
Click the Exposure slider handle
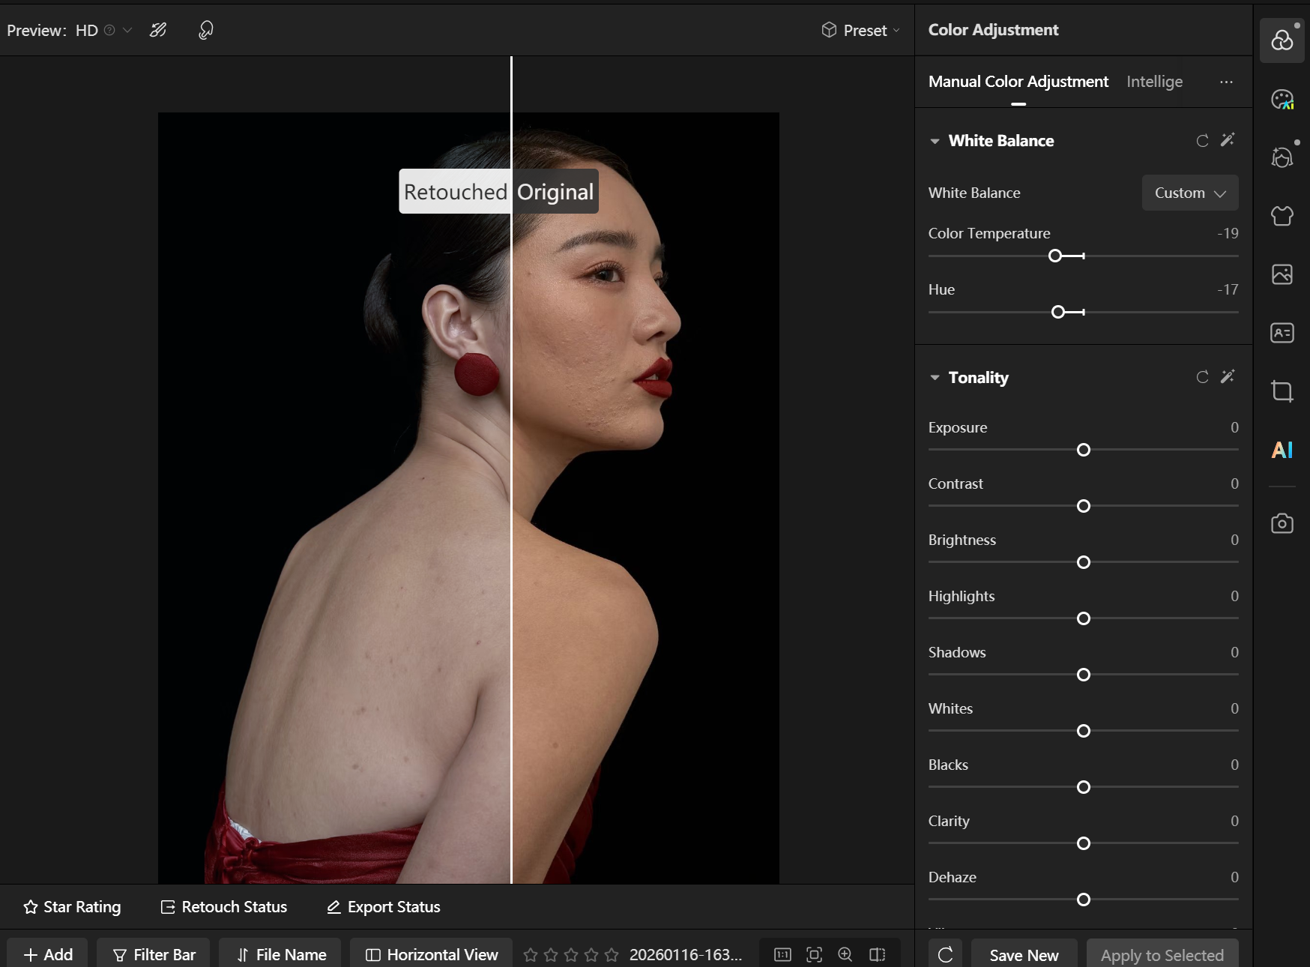coord(1083,450)
